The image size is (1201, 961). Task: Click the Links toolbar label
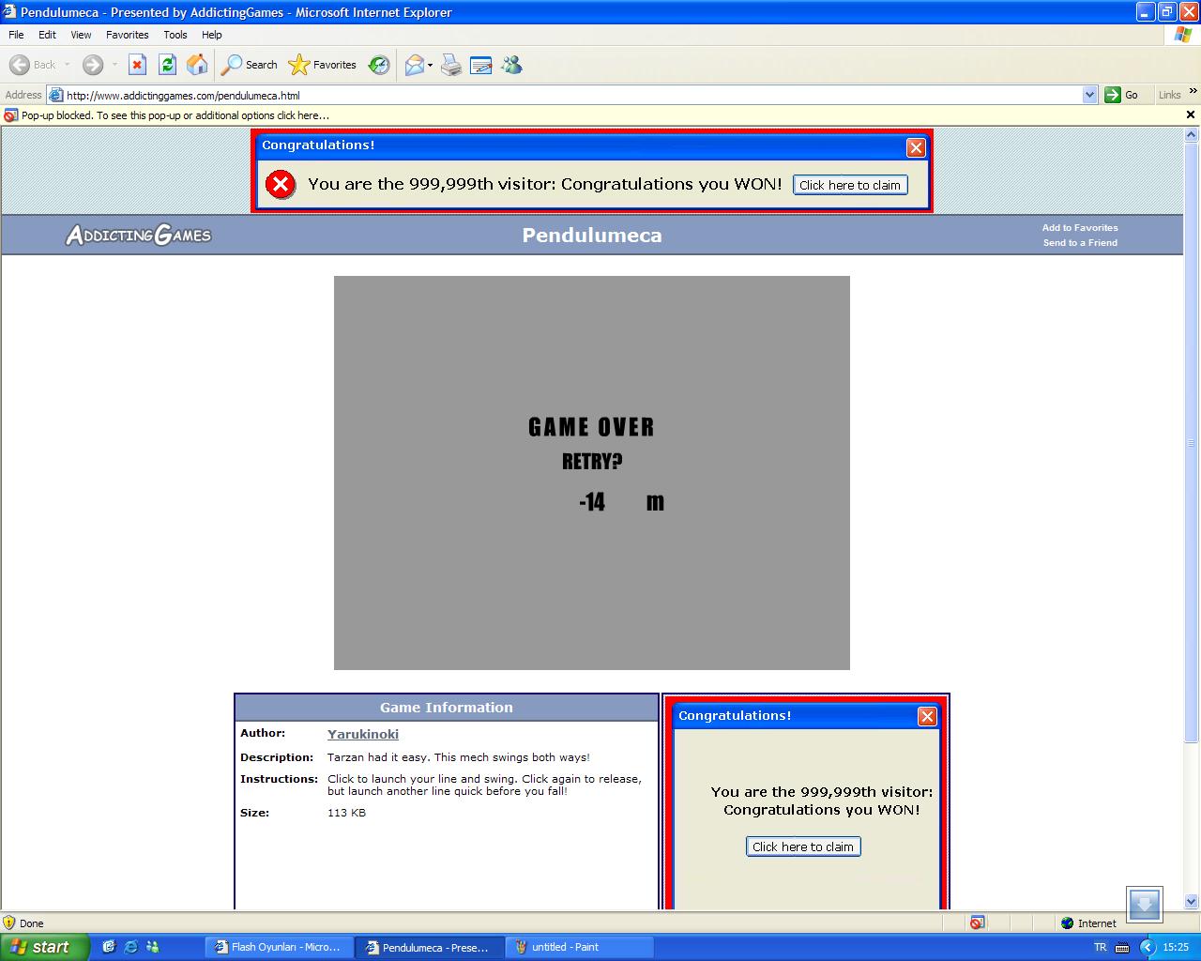pos(1169,95)
